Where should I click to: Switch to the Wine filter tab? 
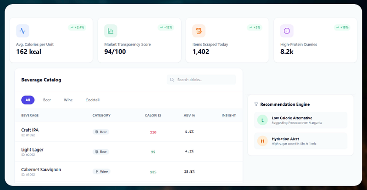tap(68, 100)
